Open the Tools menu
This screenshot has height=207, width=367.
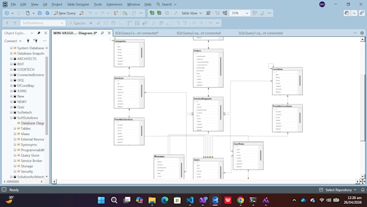(98, 4)
